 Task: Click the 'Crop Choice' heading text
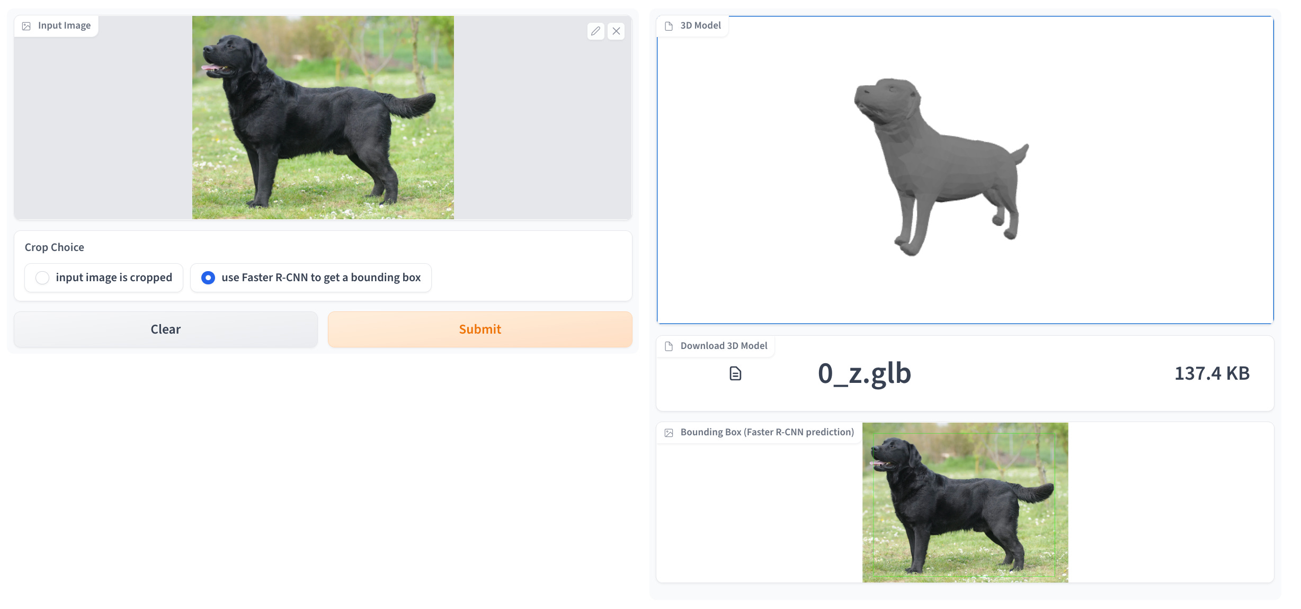tap(55, 247)
